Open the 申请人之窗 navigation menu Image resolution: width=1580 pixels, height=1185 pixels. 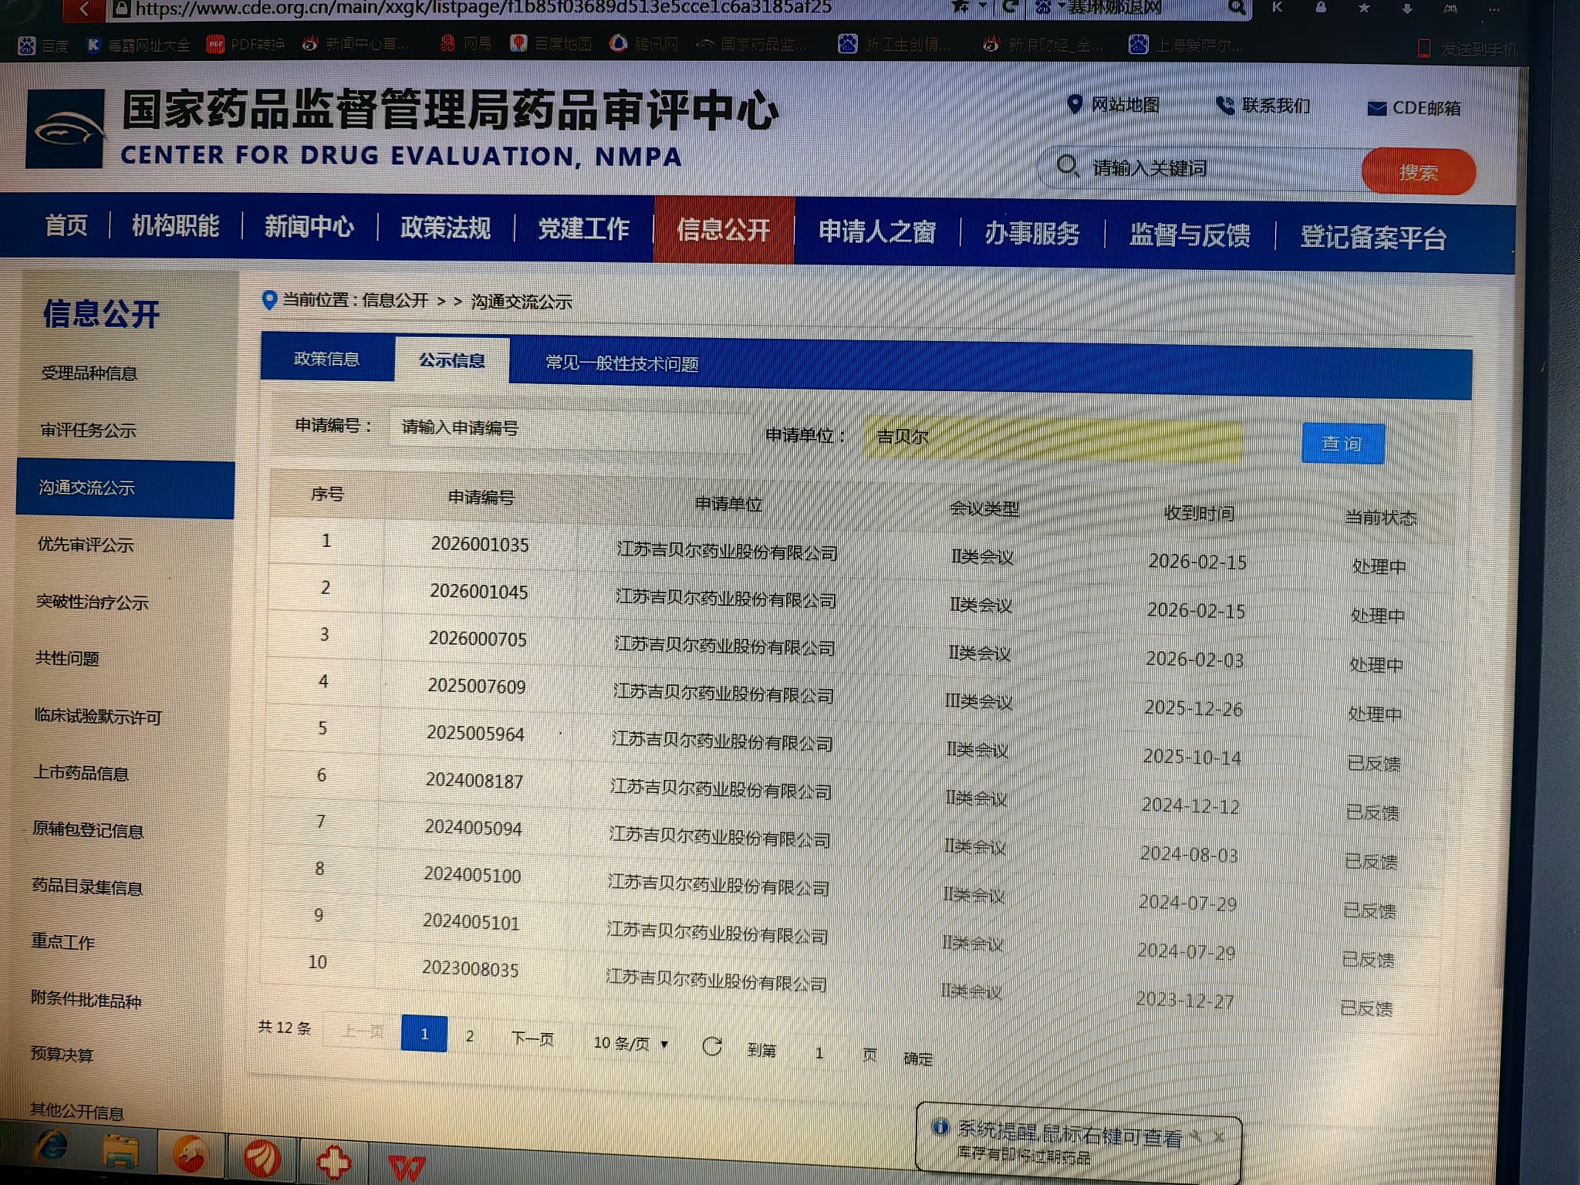tap(876, 231)
